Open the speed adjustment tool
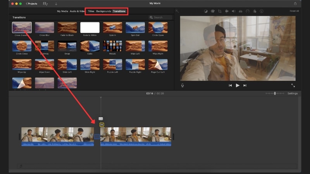This screenshot has height=174, width=310. pyautogui.click(x=248, y=11)
